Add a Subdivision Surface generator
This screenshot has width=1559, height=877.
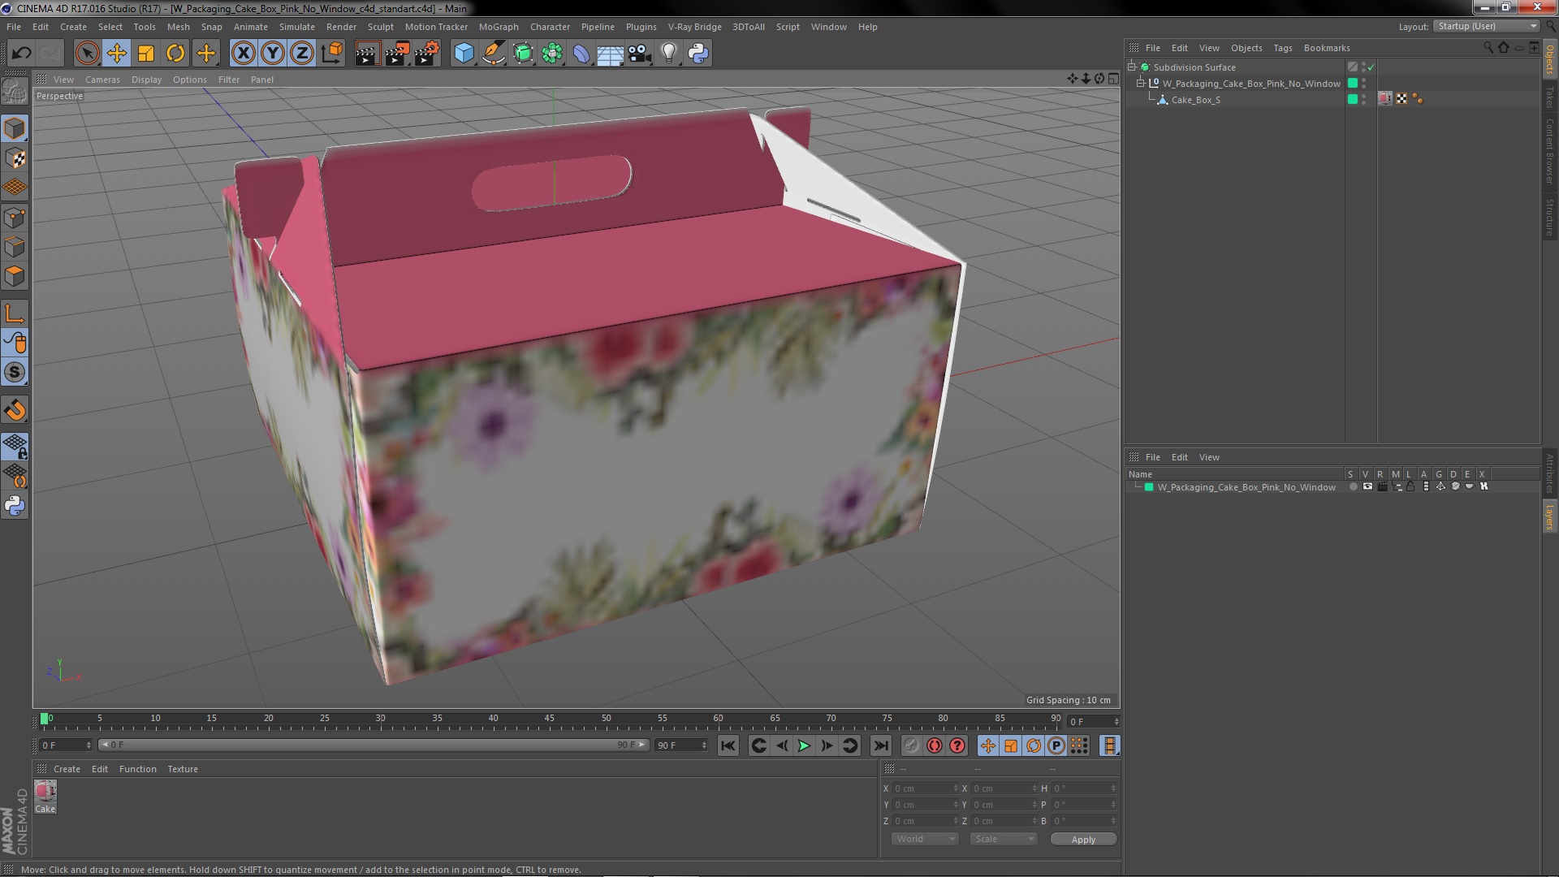pyautogui.click(x=523, y=54)
